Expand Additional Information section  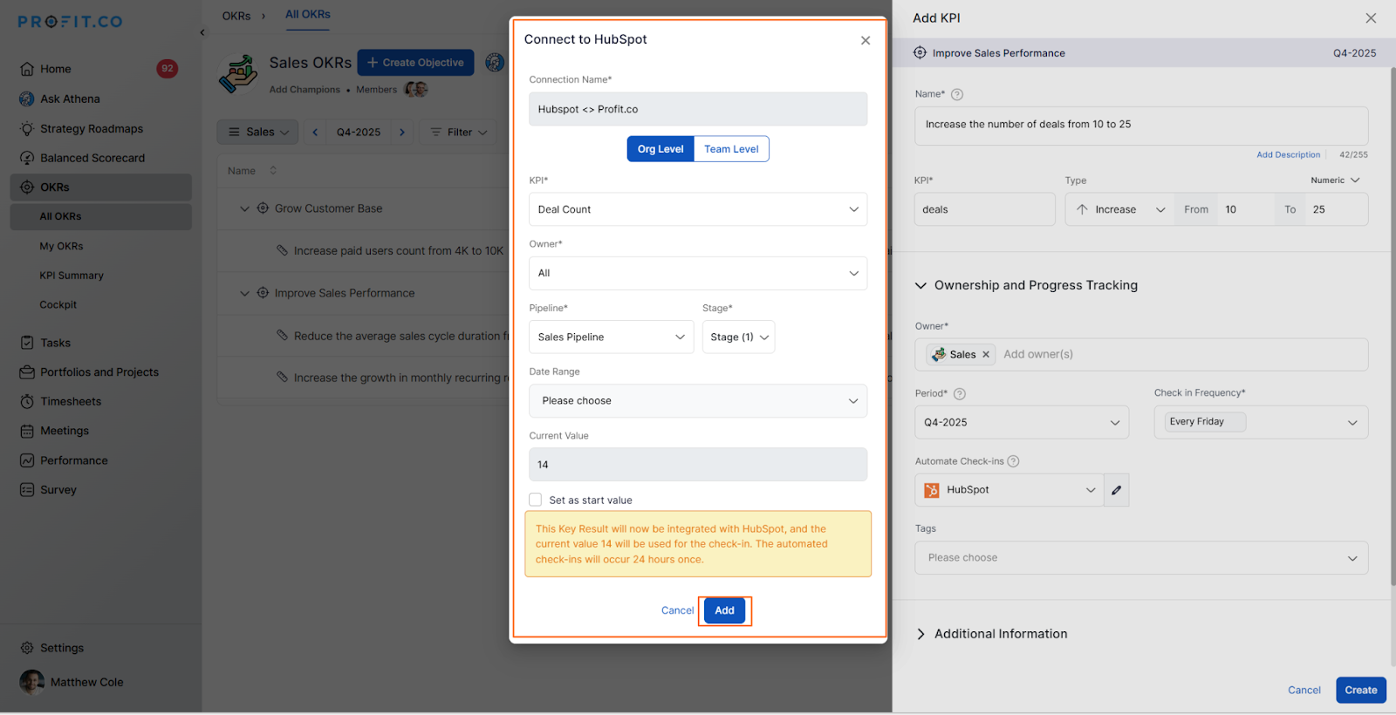pyautogui.click(x=992, y=634)
